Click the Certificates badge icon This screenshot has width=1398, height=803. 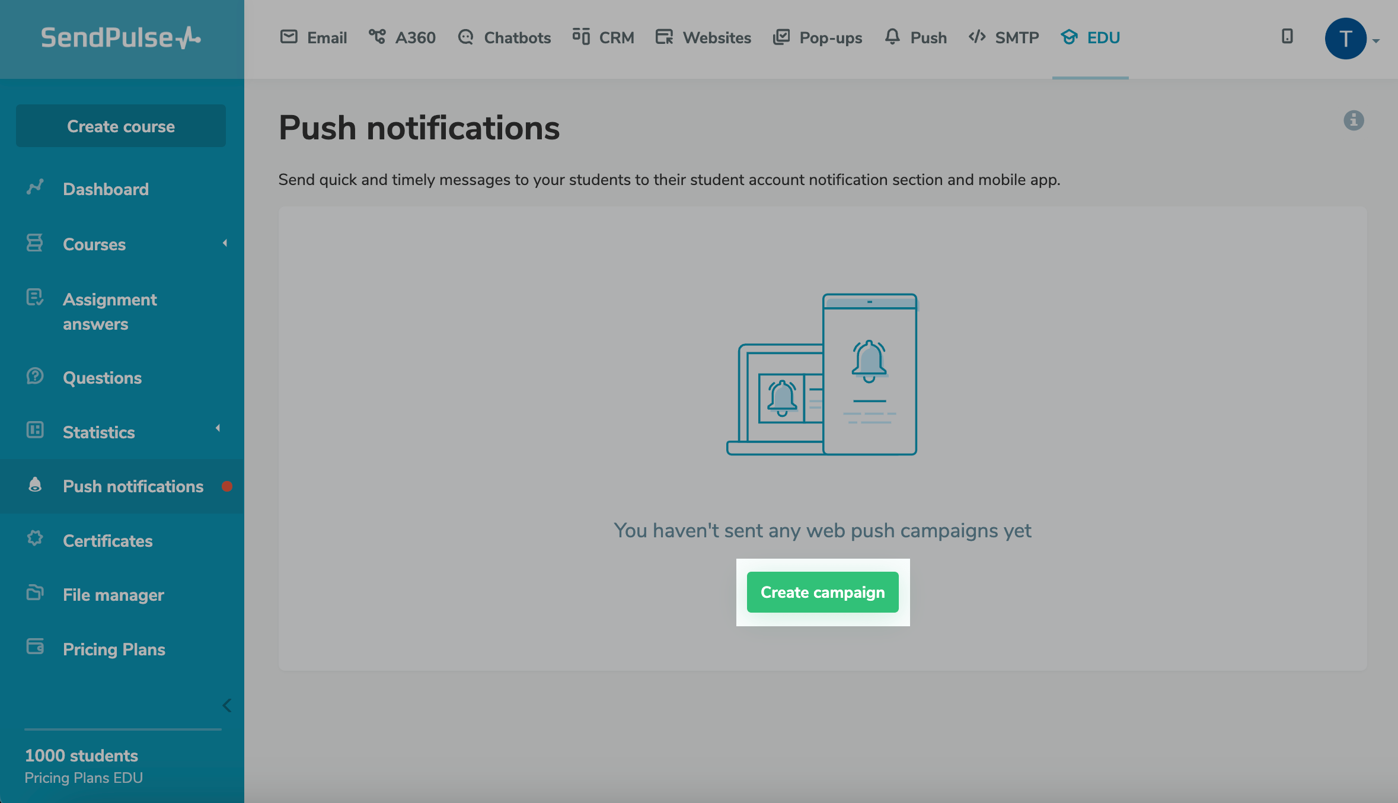click(35, 538)
